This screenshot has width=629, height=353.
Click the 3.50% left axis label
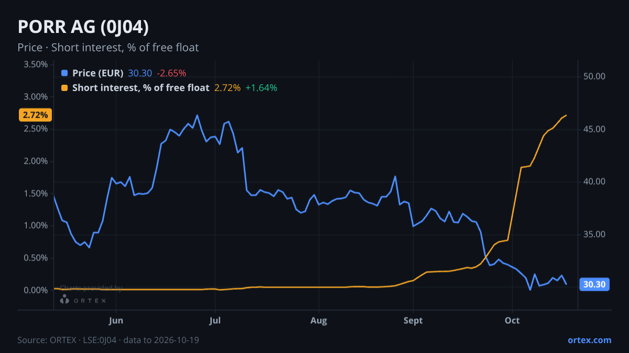[x=36, y=64]
